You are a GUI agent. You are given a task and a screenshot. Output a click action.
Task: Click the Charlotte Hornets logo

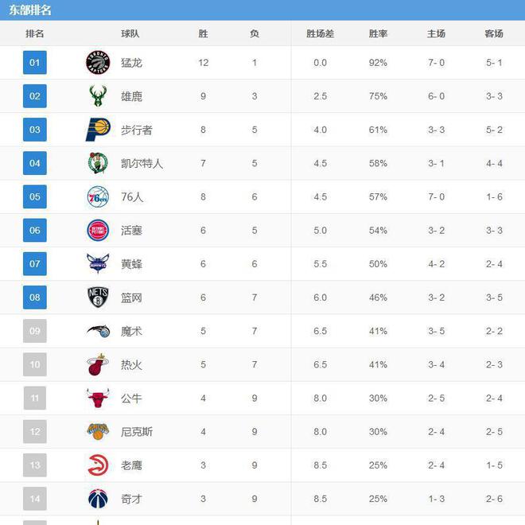(98, 263)
